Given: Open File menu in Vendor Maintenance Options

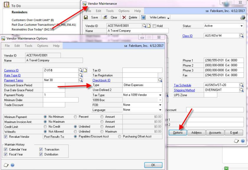Looking at the screenshot, I should click(7, 46).
